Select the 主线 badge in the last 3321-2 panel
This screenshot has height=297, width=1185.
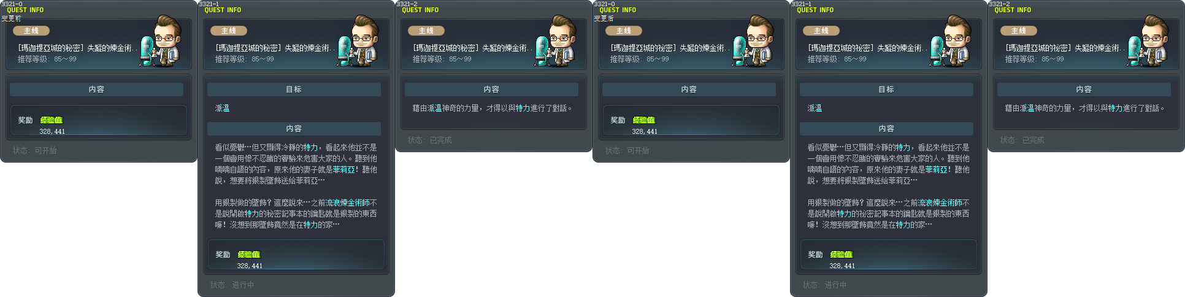point(1019,31)
